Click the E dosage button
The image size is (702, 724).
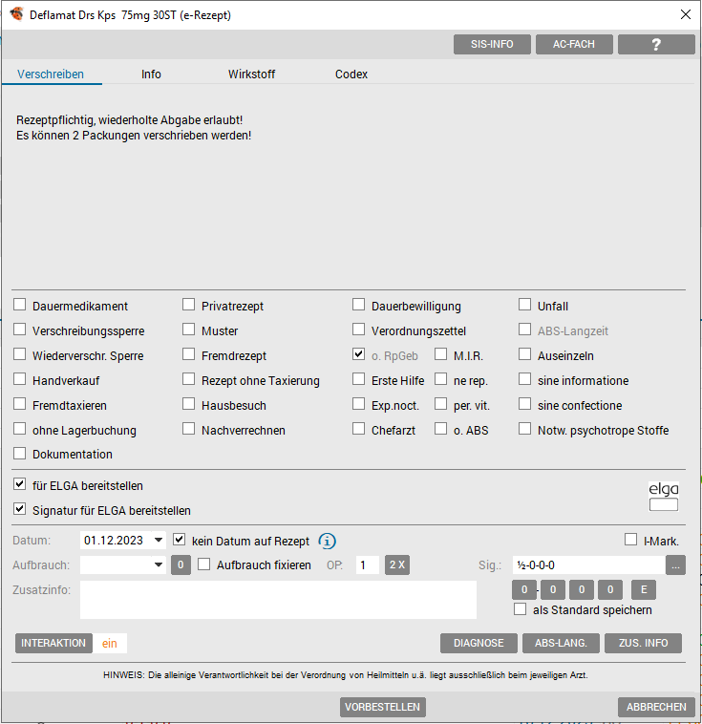click(644, 589)
